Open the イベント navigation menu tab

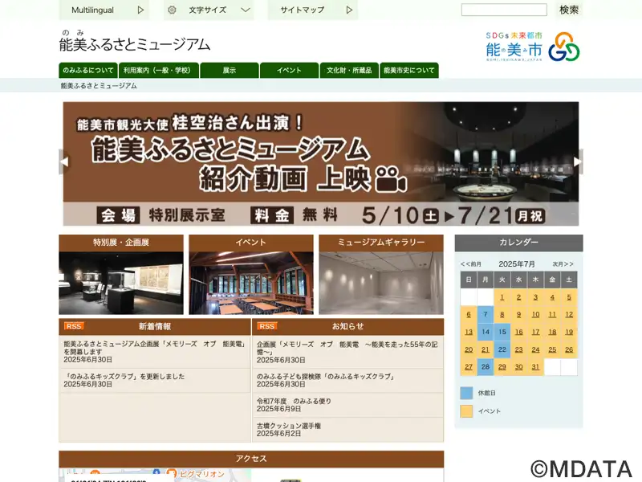pos(289,70)
